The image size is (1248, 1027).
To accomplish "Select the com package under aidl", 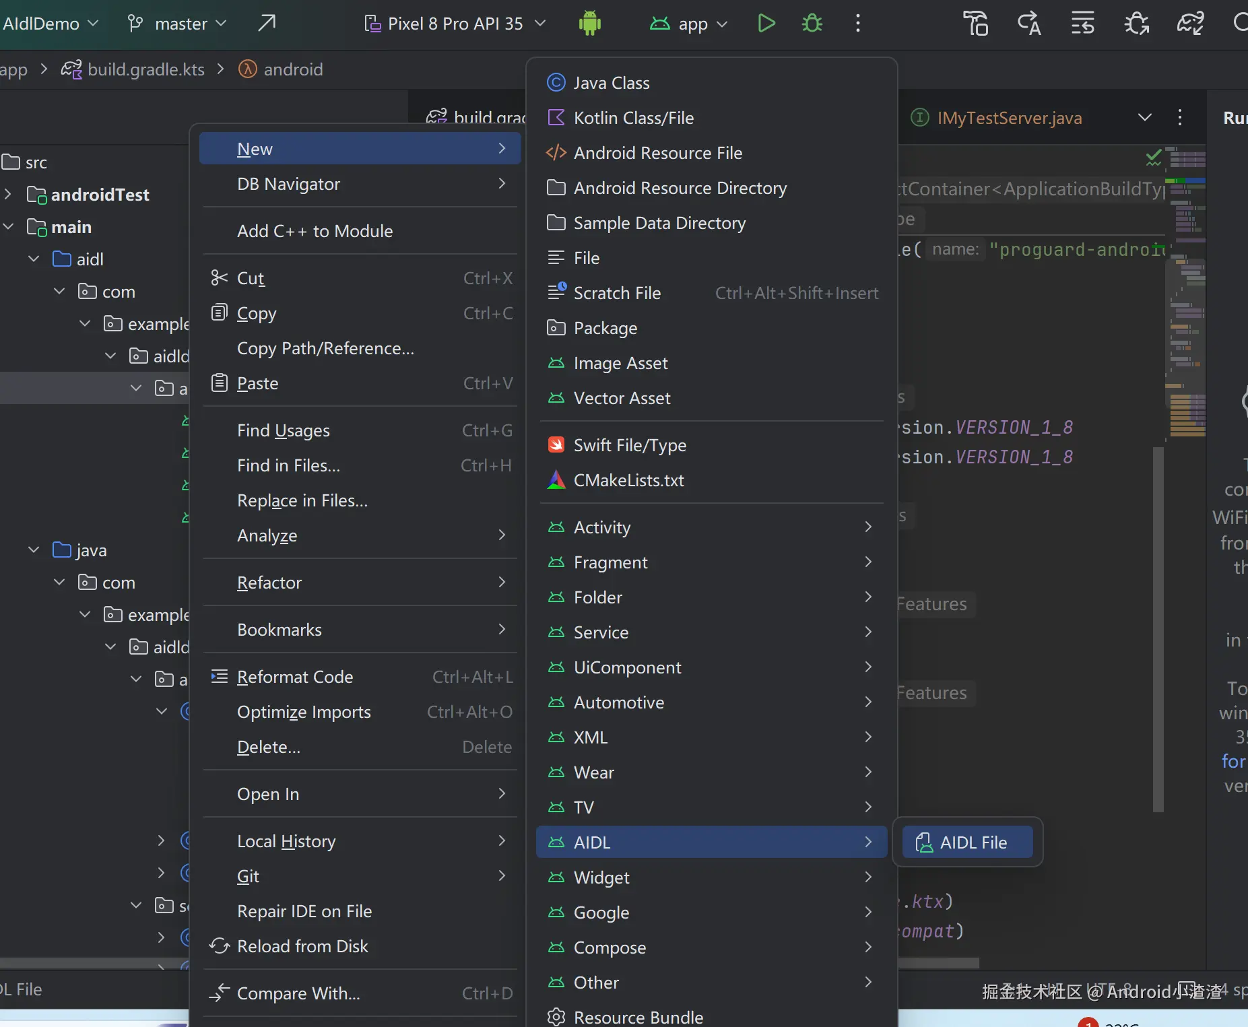I will pos(107,292).
